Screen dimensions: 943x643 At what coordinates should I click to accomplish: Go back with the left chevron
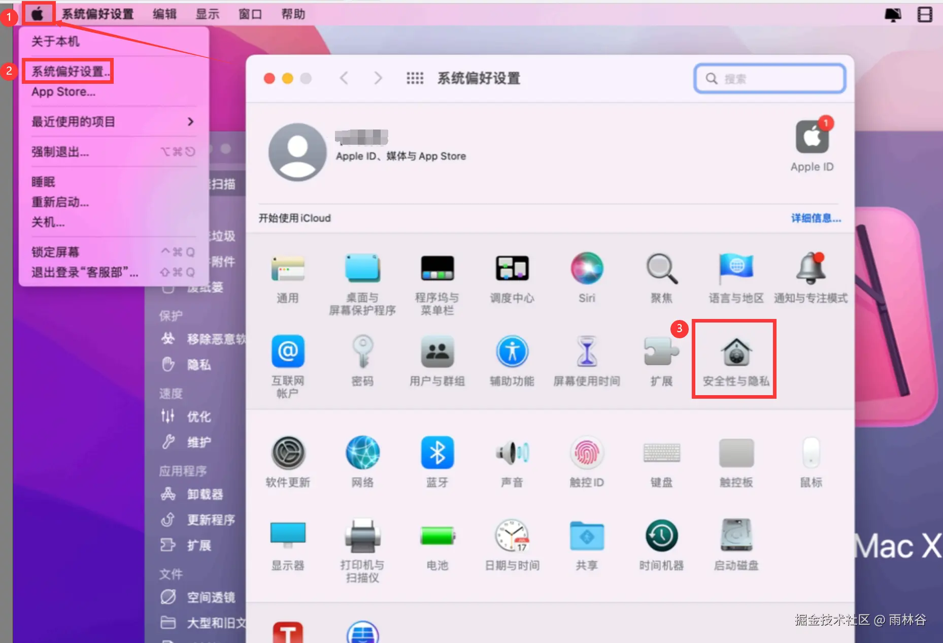click(x=344, y=78)
